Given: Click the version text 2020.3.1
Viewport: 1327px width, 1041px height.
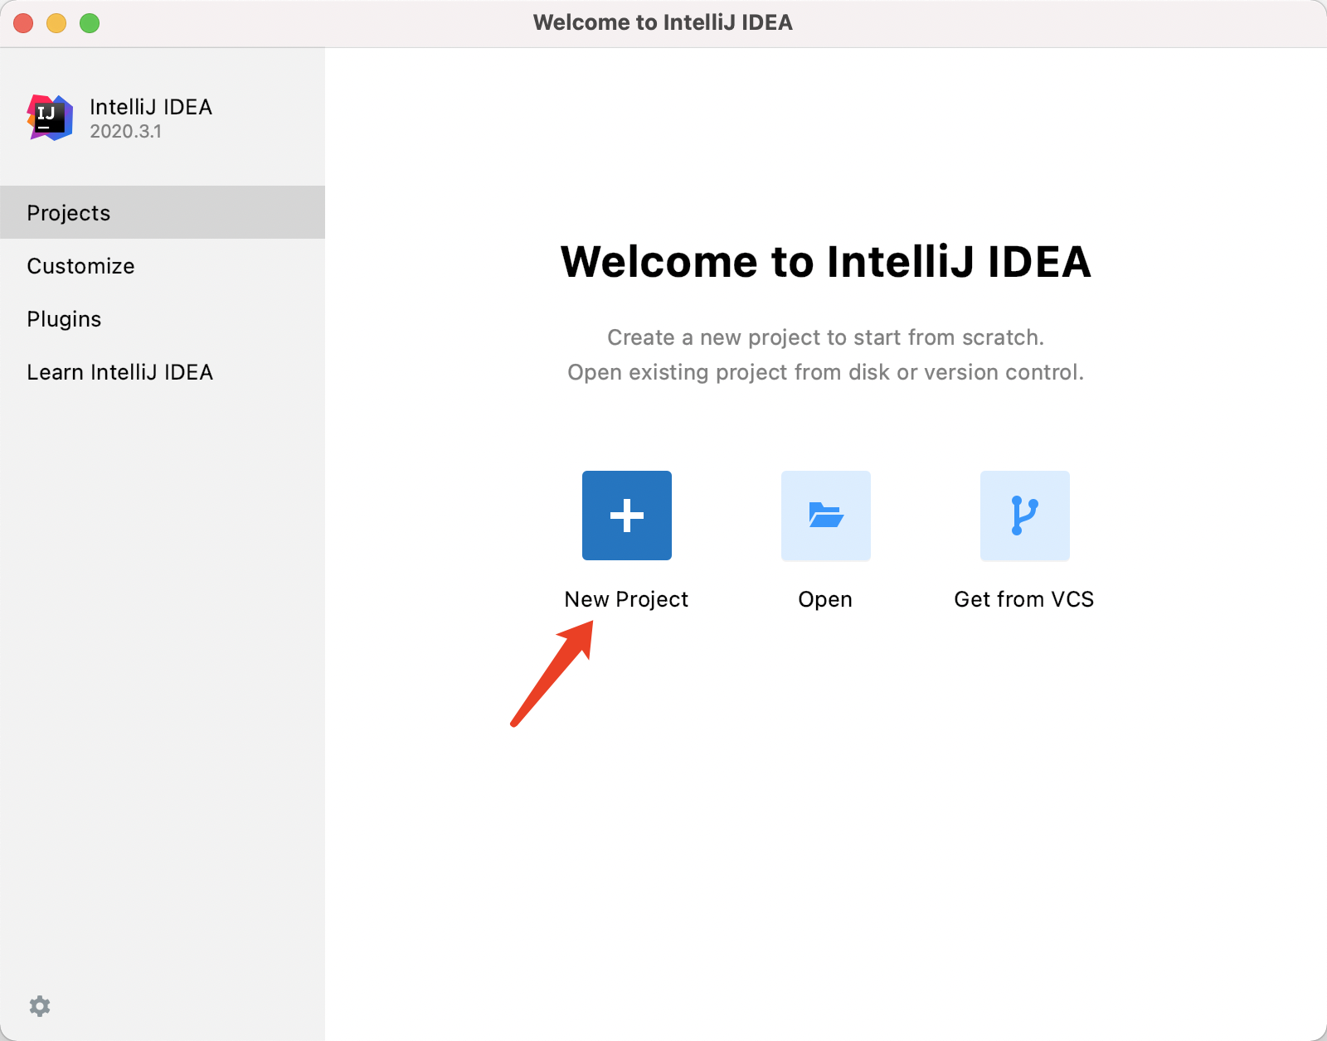Looking at the screenshot, I should tap(125, 131).
